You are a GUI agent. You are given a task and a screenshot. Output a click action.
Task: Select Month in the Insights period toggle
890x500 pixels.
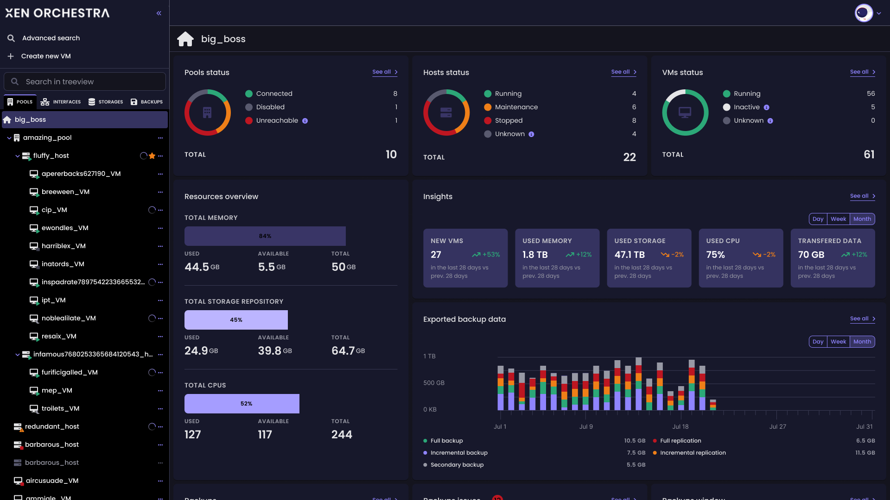[x=862, y=219]
